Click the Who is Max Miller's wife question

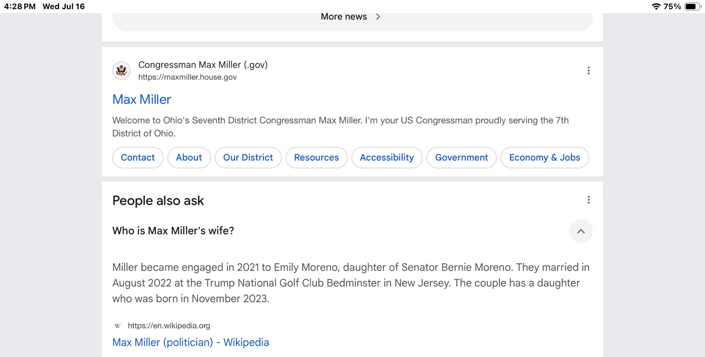(x=173, y=231)
